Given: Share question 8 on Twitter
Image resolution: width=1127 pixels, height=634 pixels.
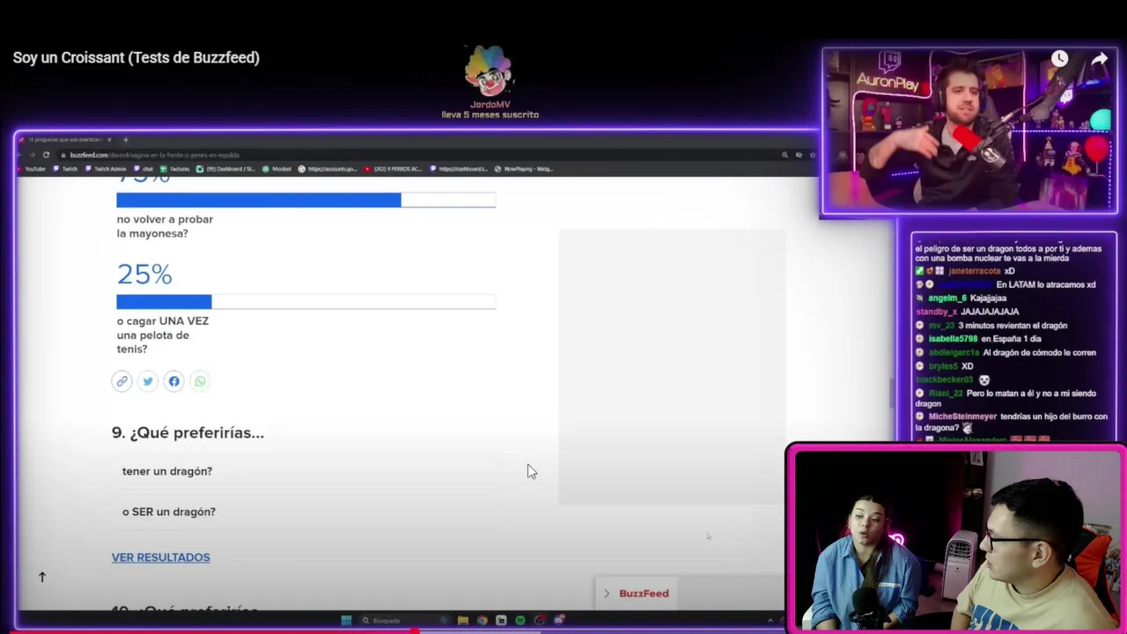Looking at the screenshot, I should (x=148, y=381).
